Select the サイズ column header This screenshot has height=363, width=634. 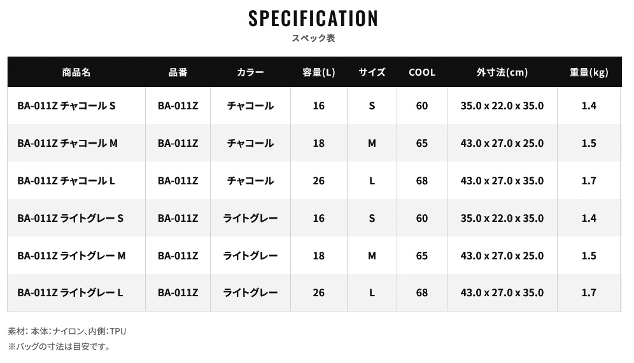(x=372, y=72)
